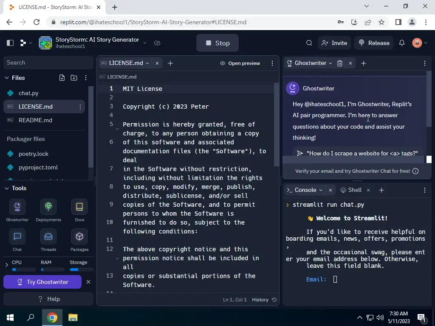Create a new file with the icon

(x=62, y=78)
